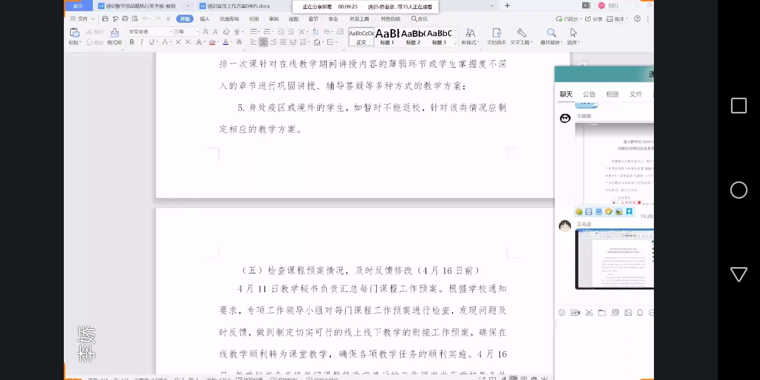
Task: Switch to the 插入 ribbon tab
Action: coord(204,19)
